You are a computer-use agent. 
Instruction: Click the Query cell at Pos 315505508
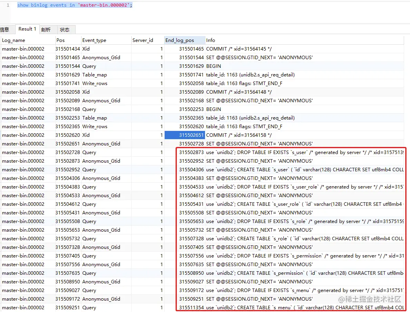point(106,221)
